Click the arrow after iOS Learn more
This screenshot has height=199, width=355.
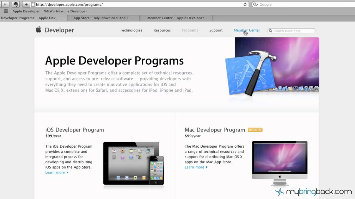click(x=67, y=172)
